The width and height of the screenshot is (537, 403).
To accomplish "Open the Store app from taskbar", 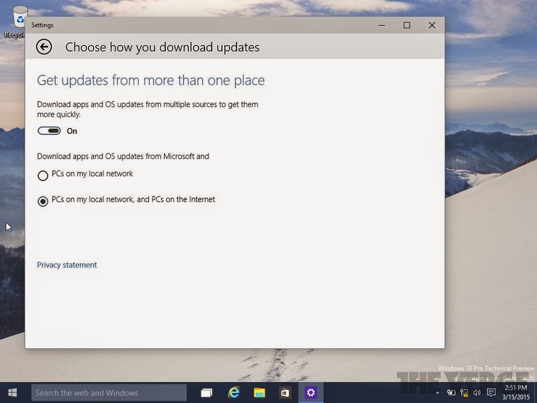I will coord(285,392).
